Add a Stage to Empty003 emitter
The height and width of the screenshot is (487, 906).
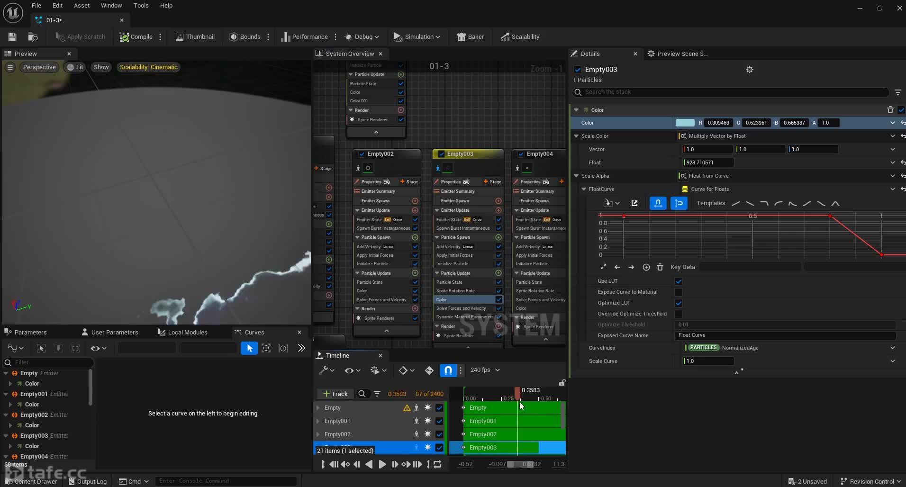[x=492, y=182]
